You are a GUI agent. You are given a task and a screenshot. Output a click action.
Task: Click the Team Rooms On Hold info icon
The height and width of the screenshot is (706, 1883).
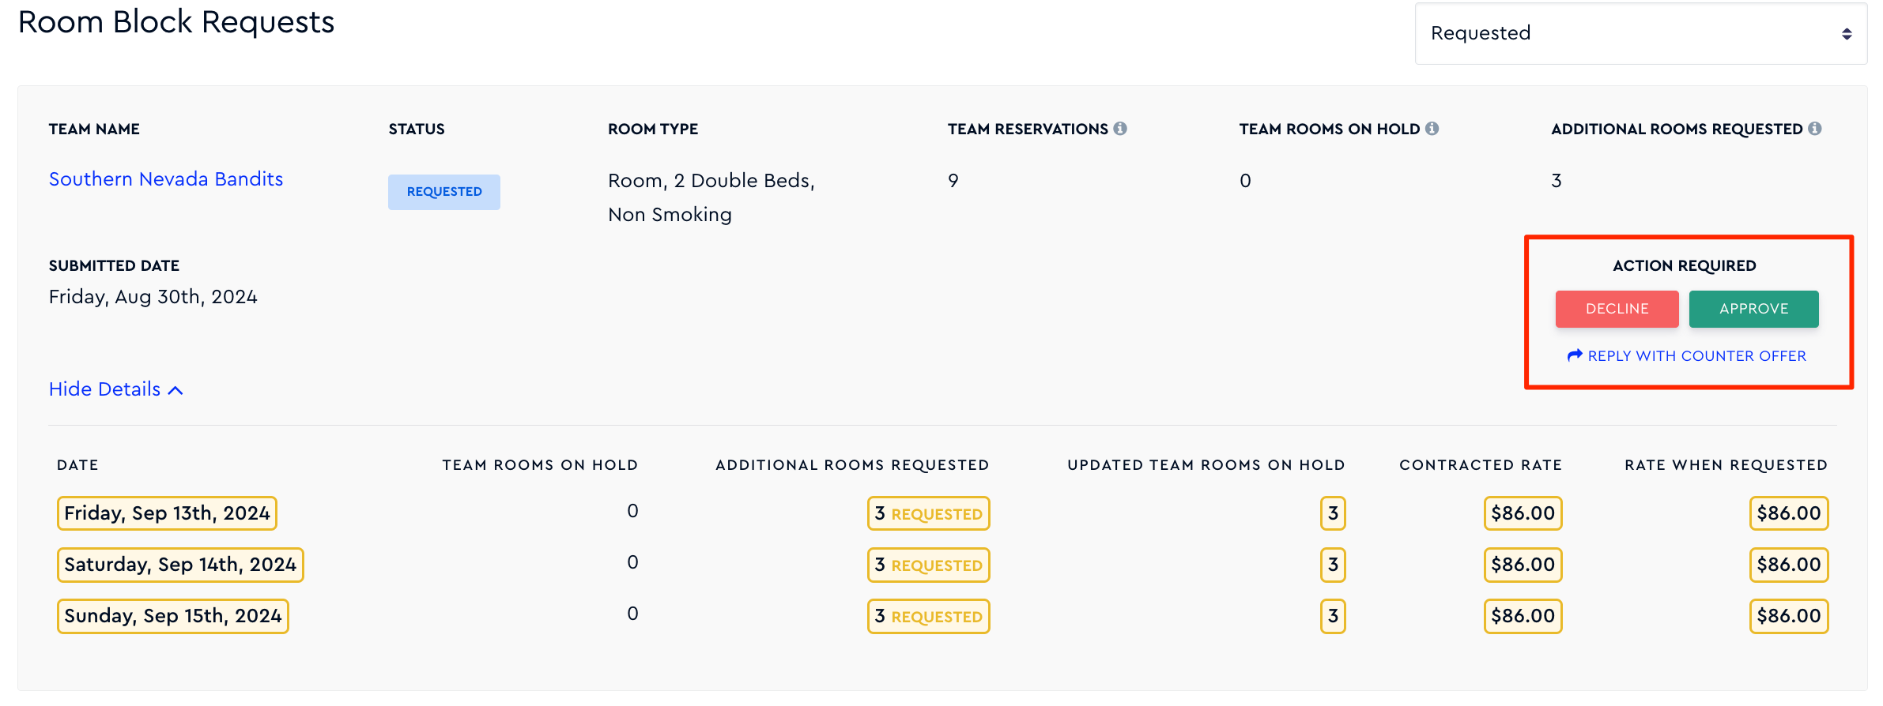[1432, 128]
